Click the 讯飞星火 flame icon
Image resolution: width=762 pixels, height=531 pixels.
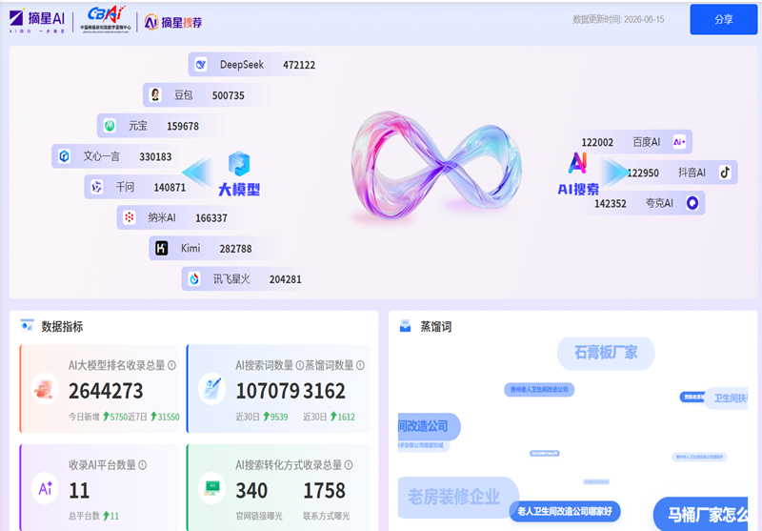coord(194,278)
